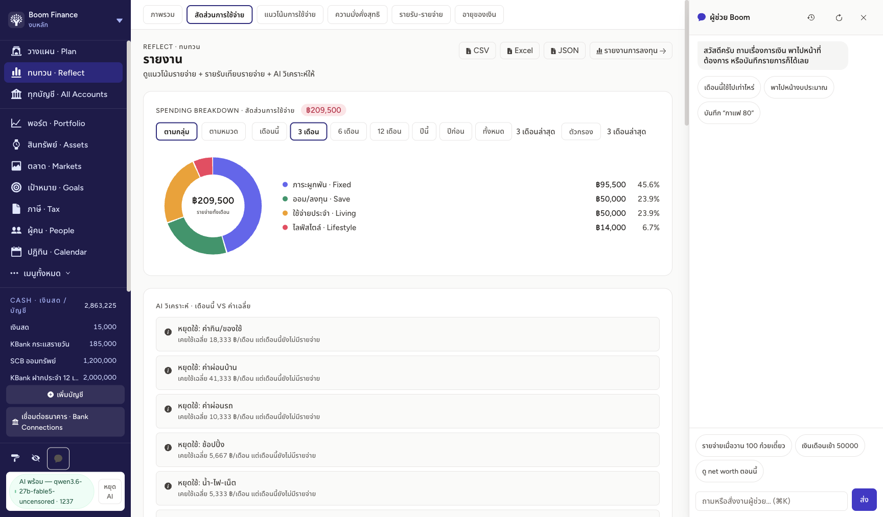Click the All Accounts bank icon

[16, 94]
